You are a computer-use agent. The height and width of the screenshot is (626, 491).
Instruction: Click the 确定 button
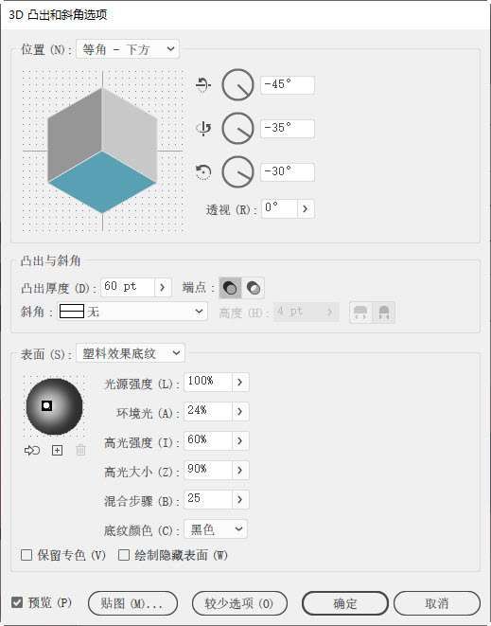tap(345, 603)
